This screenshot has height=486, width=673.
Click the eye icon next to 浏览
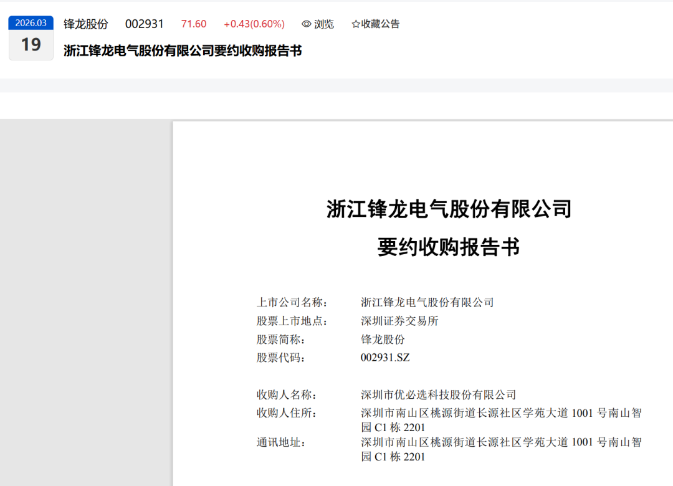(306, 24)
